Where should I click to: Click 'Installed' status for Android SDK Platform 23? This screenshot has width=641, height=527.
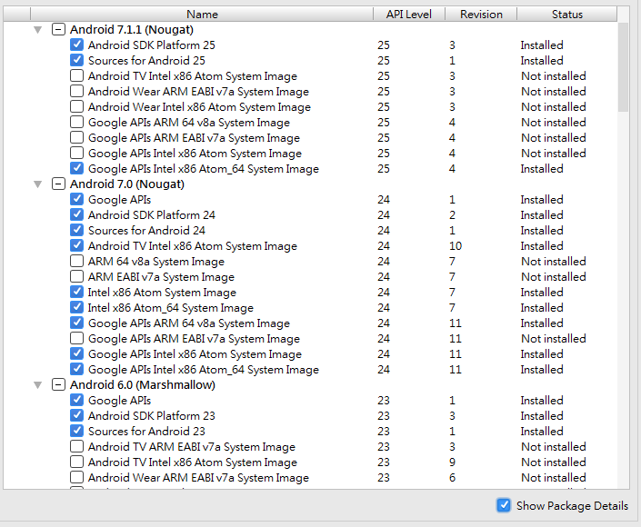[542, 416]
